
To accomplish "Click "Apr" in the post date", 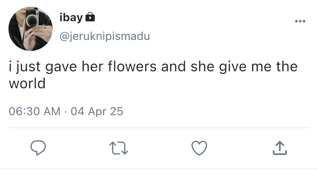I will point(97,111).
